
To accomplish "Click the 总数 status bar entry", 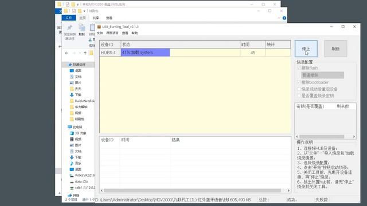I will click(x=264, y=200).
